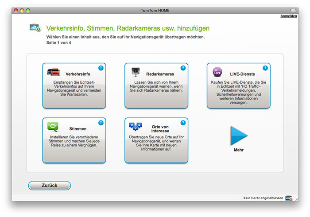Click 'Kein Gerät angeschlossen' status text
The height and width of the screenshot is (217, 310).
(x=263, y=198)
